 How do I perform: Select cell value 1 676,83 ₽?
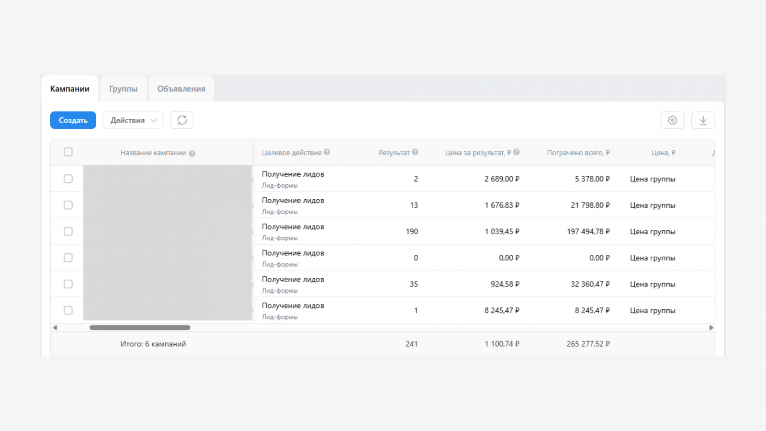click(x=502, y=205)
